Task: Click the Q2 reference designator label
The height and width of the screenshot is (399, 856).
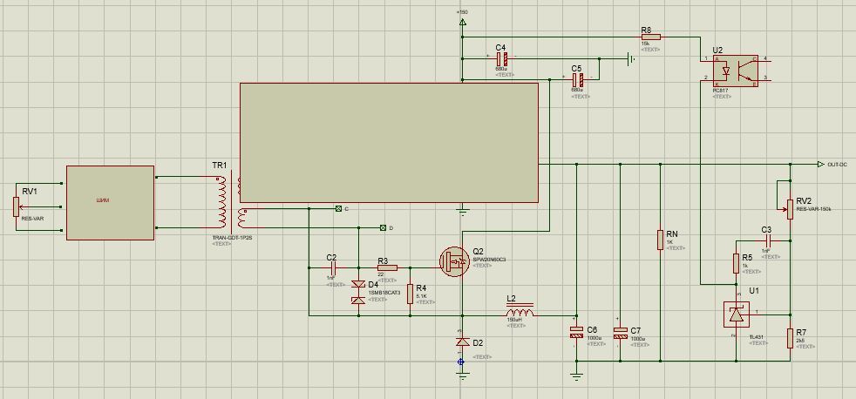Action: point(479,252)
